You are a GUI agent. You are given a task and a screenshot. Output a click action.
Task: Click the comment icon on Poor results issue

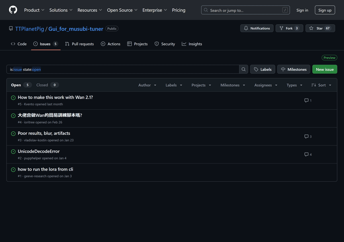[x=306, y=136]
